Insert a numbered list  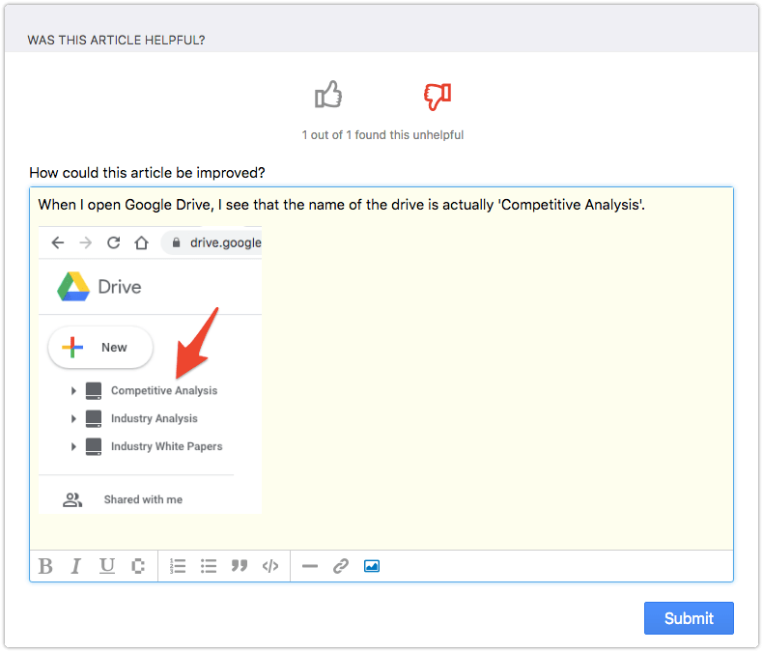click(x=178, y=566)
